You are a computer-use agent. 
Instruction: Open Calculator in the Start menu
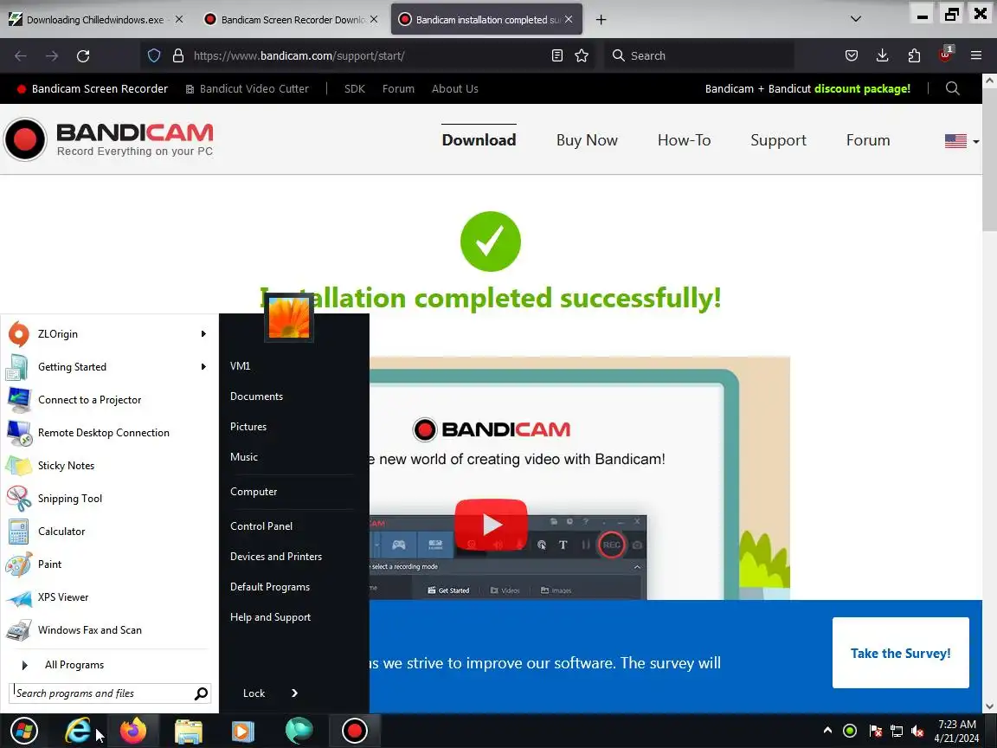pos(106,531)
